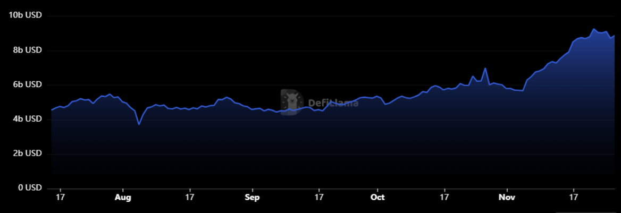Screen dimensions: 621x213
Task: Click the 17 label between Oct and Nov
Action: [x=444, y=198]
